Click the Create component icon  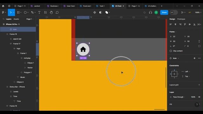click(95, 12)
